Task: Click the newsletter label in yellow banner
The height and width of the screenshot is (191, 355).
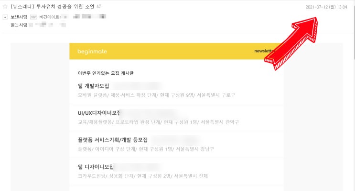Action: pyautogui.click(x=264, y=51)
